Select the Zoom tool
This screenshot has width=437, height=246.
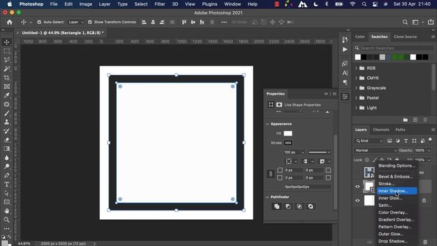pos(7,220)
